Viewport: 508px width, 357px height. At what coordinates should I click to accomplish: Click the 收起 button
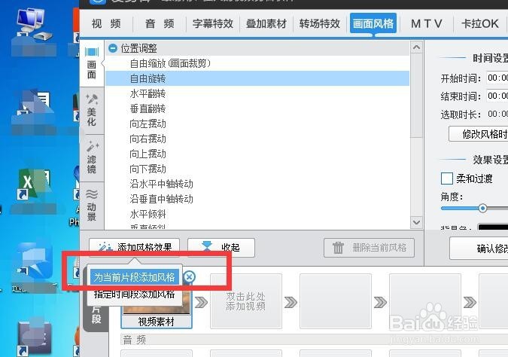[221, 247]
